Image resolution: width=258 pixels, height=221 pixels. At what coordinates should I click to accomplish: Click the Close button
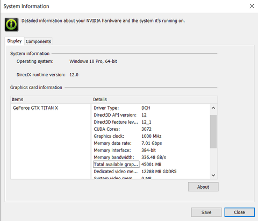pyautogui.click(x=239, y=212)
